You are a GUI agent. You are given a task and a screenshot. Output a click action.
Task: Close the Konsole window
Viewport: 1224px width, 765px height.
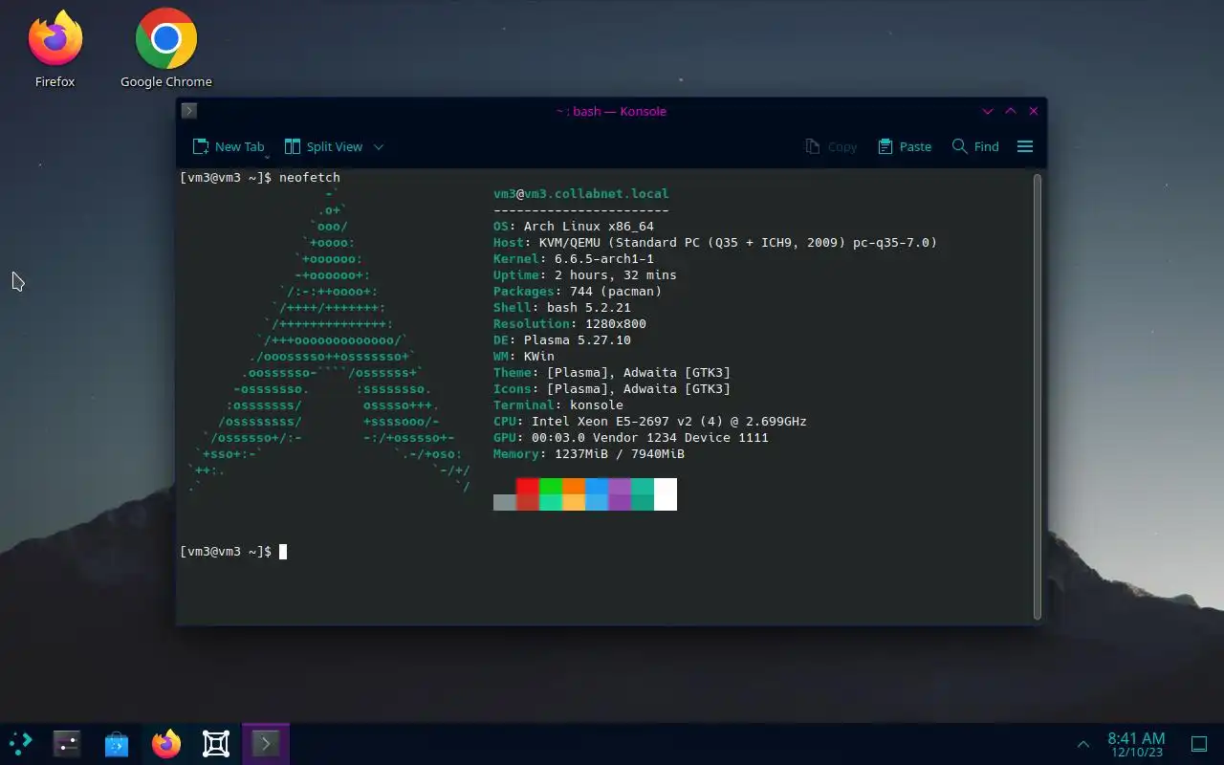point(1034,111)
